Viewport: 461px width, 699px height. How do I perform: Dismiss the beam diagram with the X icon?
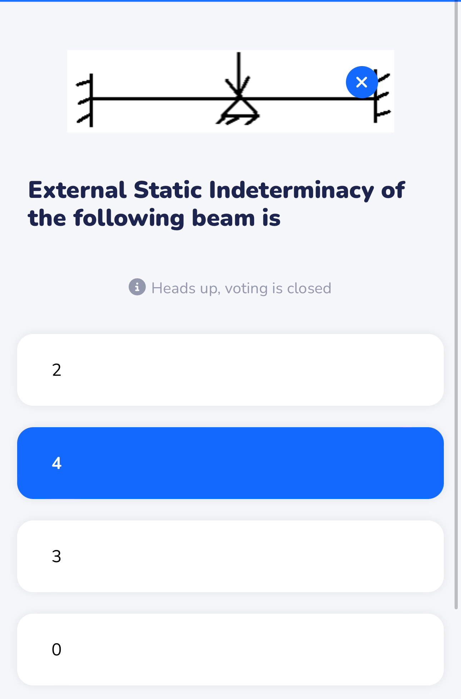pyautogui.click(x=361, y=82)
